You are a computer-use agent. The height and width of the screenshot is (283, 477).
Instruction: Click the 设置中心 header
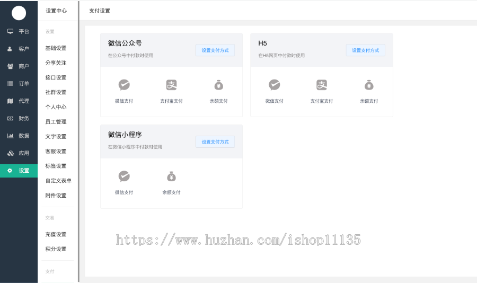56,11
